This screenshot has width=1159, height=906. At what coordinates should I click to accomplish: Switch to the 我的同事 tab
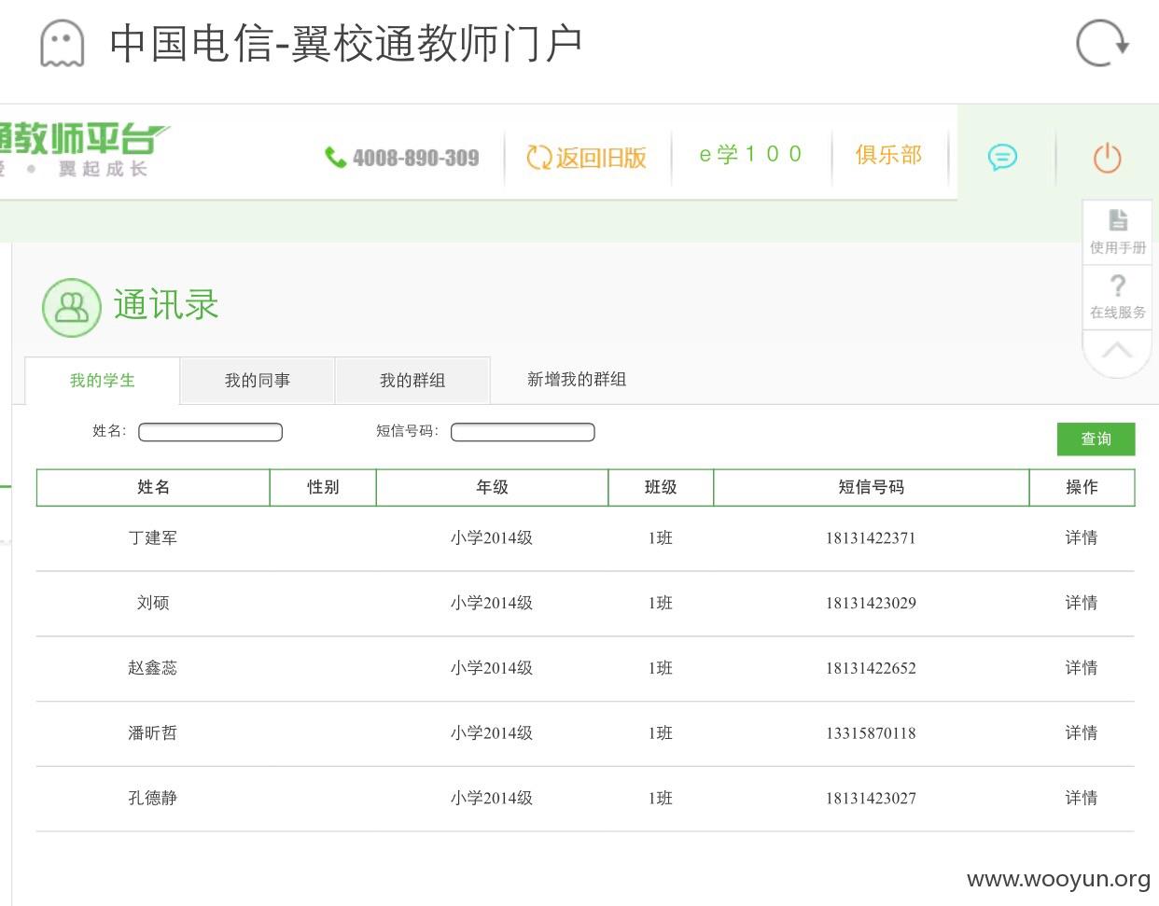click(258, 381)
